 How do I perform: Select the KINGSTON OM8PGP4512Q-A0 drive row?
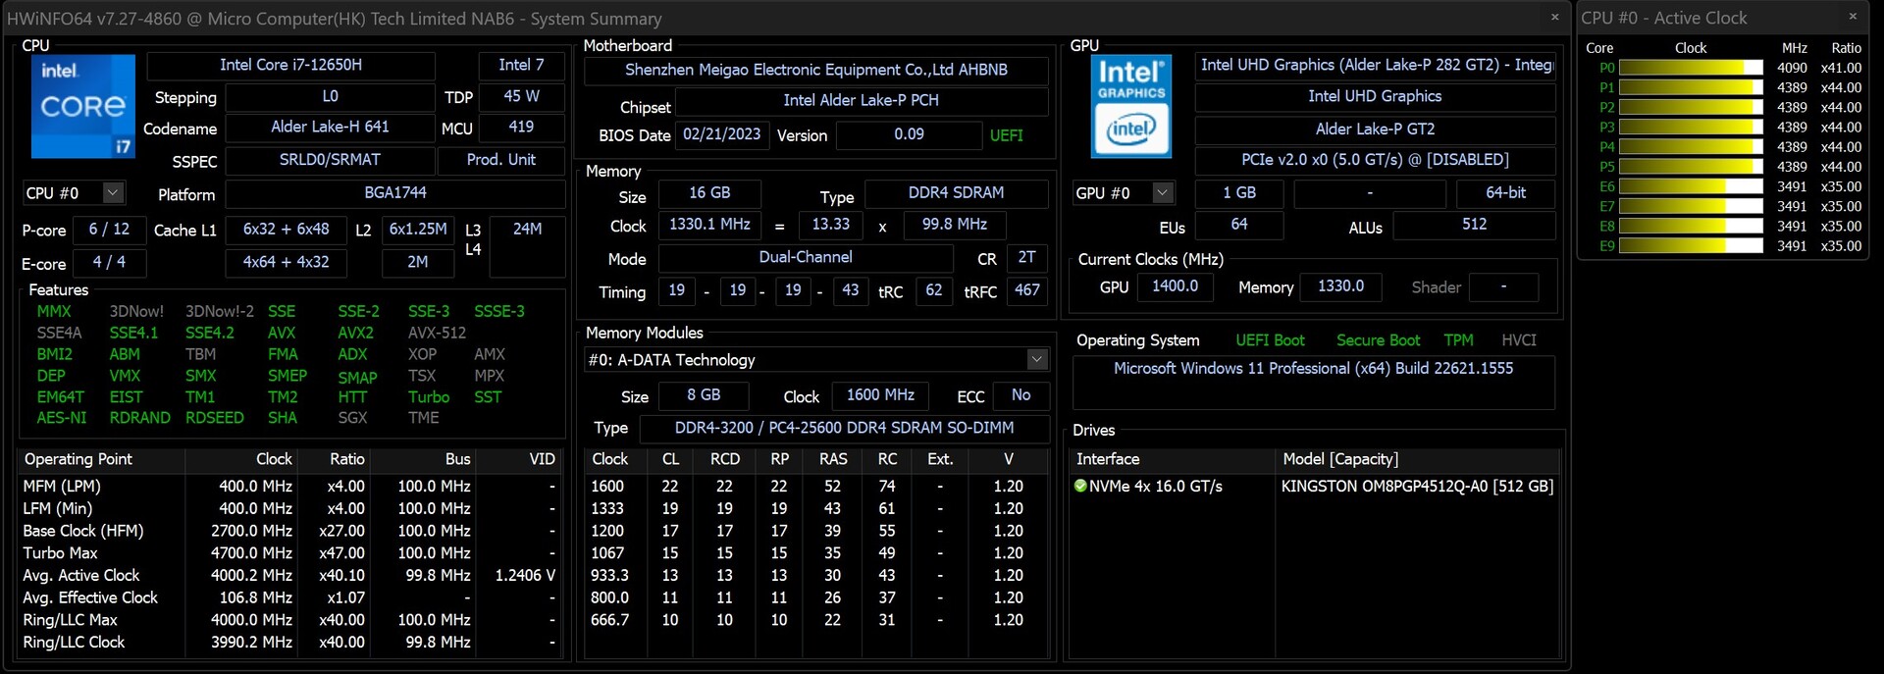[x=1314, y=487]
